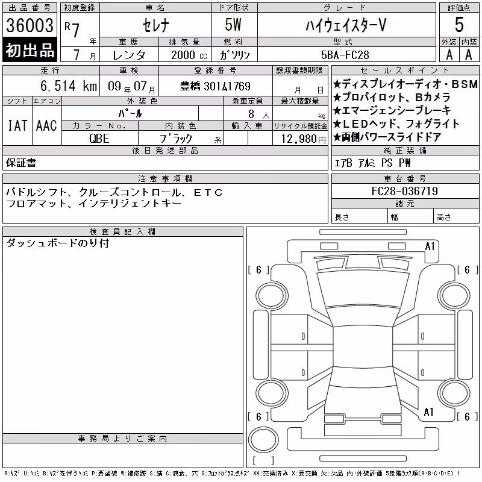Select the grade ハイウェイスター-V
The width and height of the screenshot is (482, 482).
(x=346, y=25)
